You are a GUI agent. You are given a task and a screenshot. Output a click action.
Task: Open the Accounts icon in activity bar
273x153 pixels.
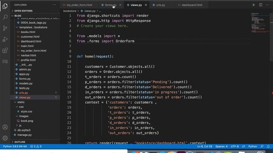click(x=5, y=127)
